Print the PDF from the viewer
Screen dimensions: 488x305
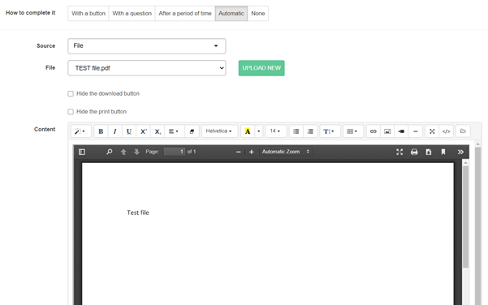[414, 152]
